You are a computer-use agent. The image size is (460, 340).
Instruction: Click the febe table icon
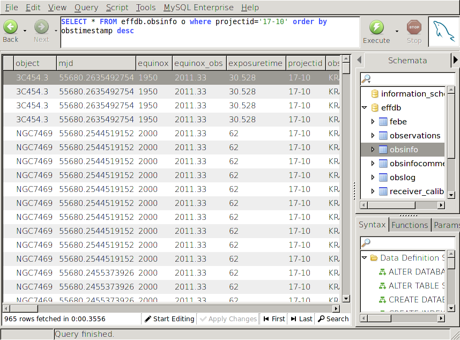(383, 121)
